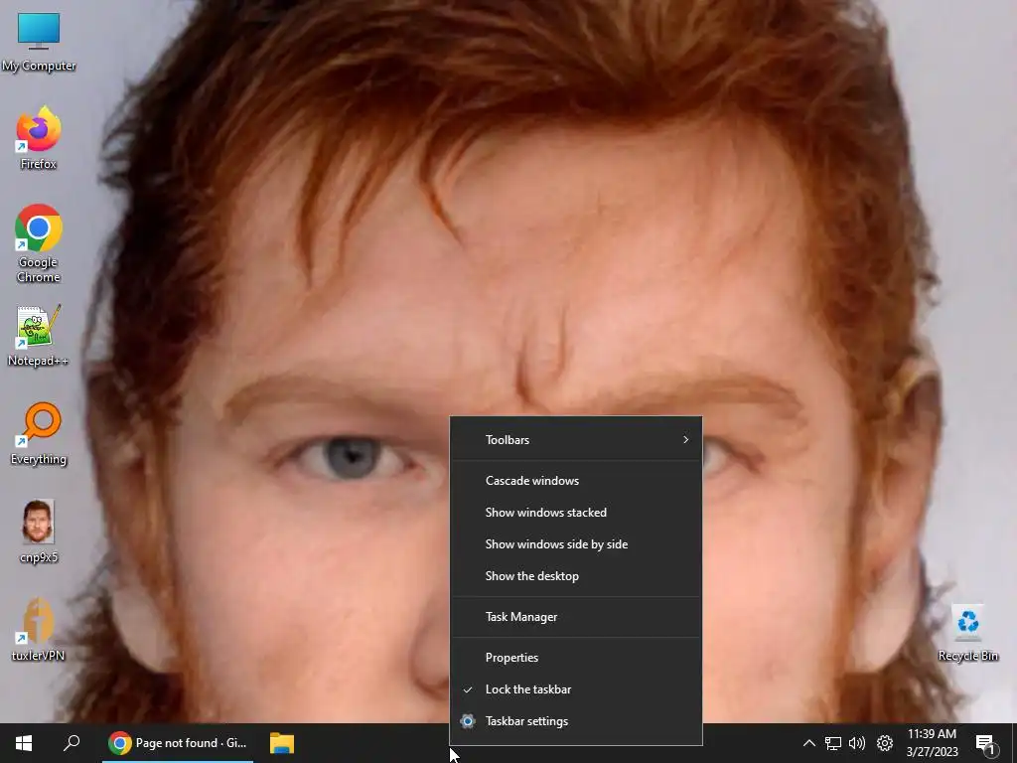Screen dimensions: 1017x763
Task: Select the Google Chrome desktop shortcut
Action: click(39, 243)
